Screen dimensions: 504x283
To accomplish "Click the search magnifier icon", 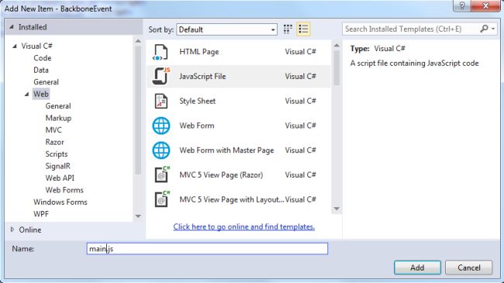I will pyautogui.click(x=484, y=29).
